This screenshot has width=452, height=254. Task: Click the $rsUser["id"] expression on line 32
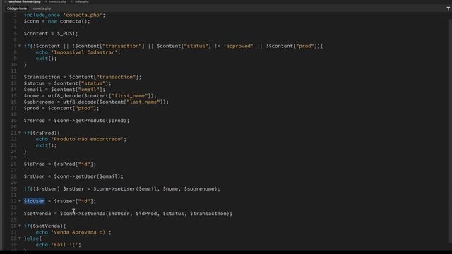click(73, 201)
